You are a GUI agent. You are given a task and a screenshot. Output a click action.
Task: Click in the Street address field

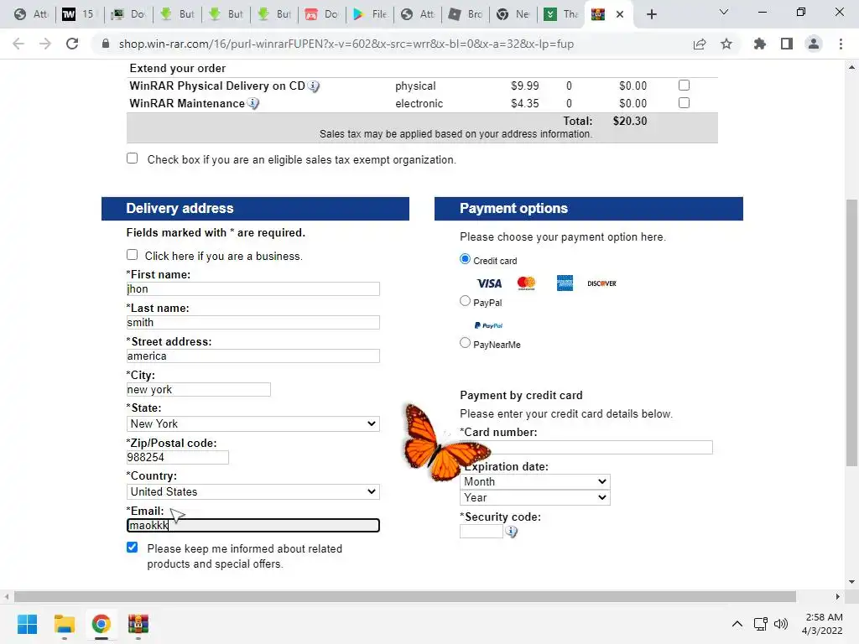click(x=253, y=356)
